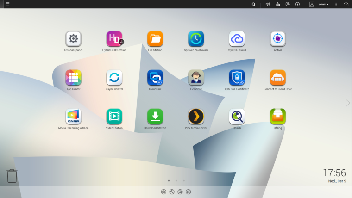Open Media Streaming add-on
This screenshot has height=198, width=352.
73,117
